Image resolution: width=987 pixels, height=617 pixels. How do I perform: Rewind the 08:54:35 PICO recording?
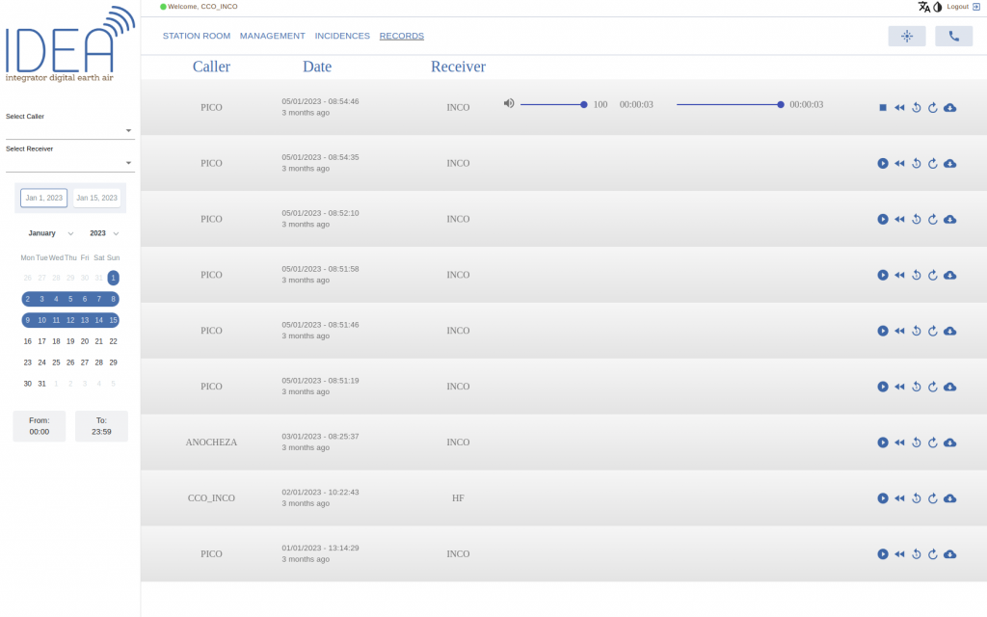click(x=899, y=163)
